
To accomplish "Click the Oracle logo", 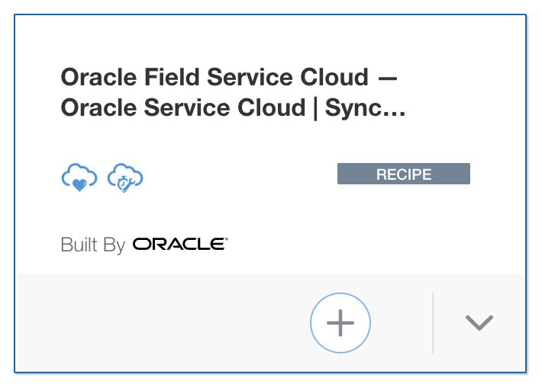I will [x=180, y=245].
